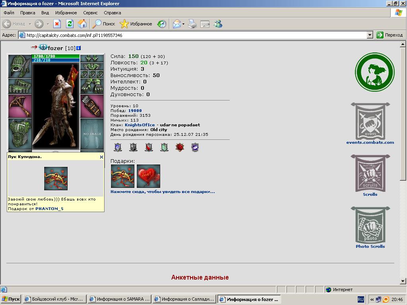Image resolution: width=407 pixels, height=305 pixels.
Task: Click the Переход go button
Action: (390, 35)
